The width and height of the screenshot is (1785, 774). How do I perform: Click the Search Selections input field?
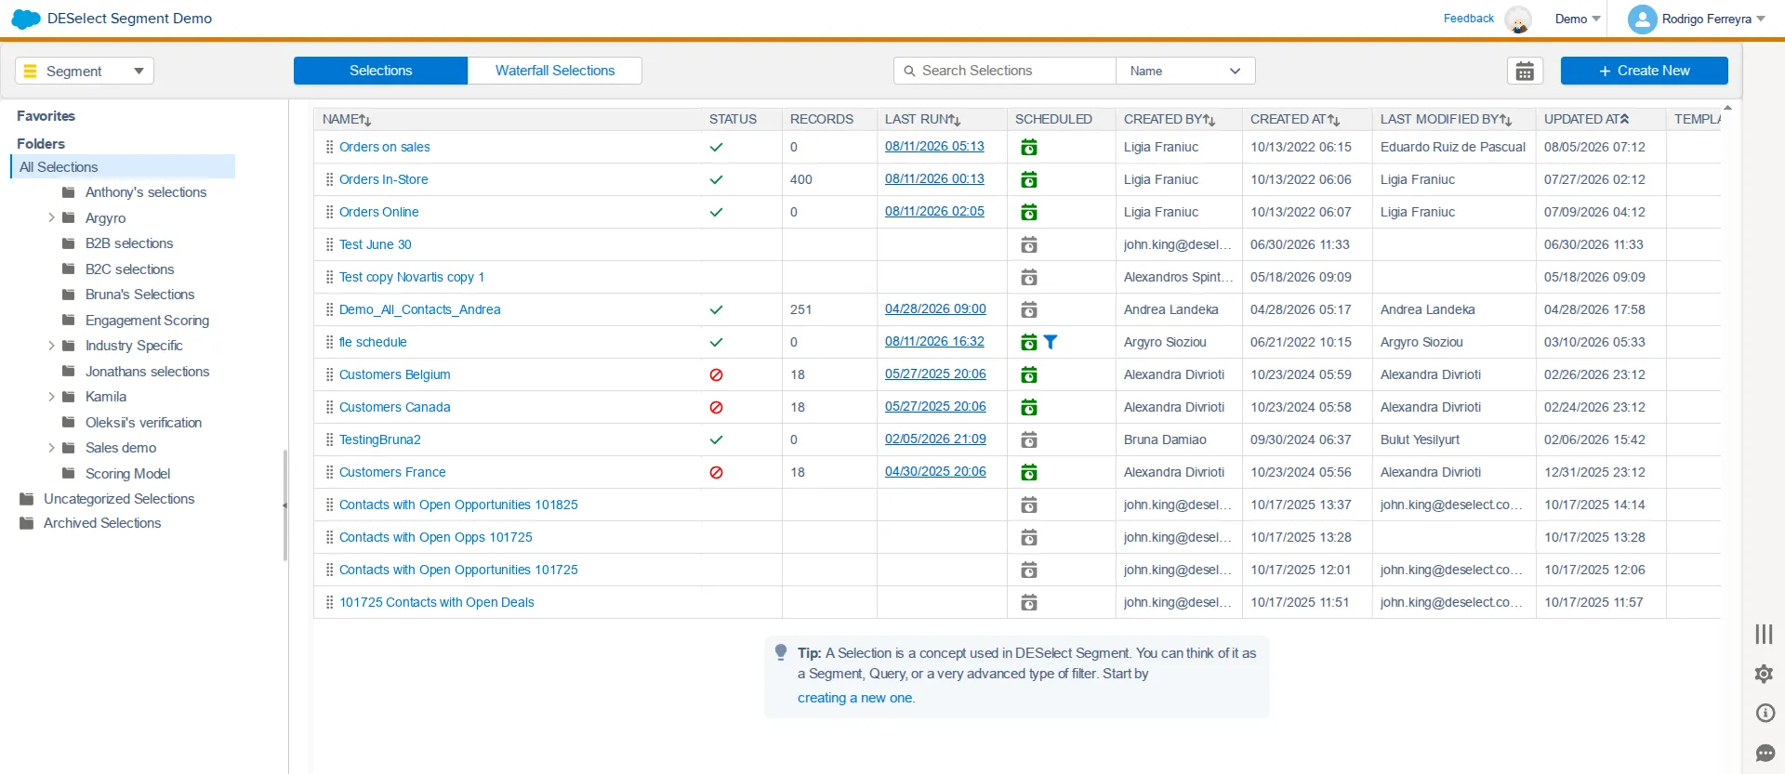1005,71
